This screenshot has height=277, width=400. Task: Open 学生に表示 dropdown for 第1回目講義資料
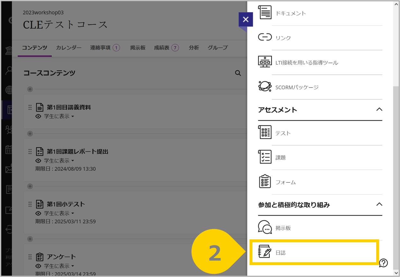[59, 116]
